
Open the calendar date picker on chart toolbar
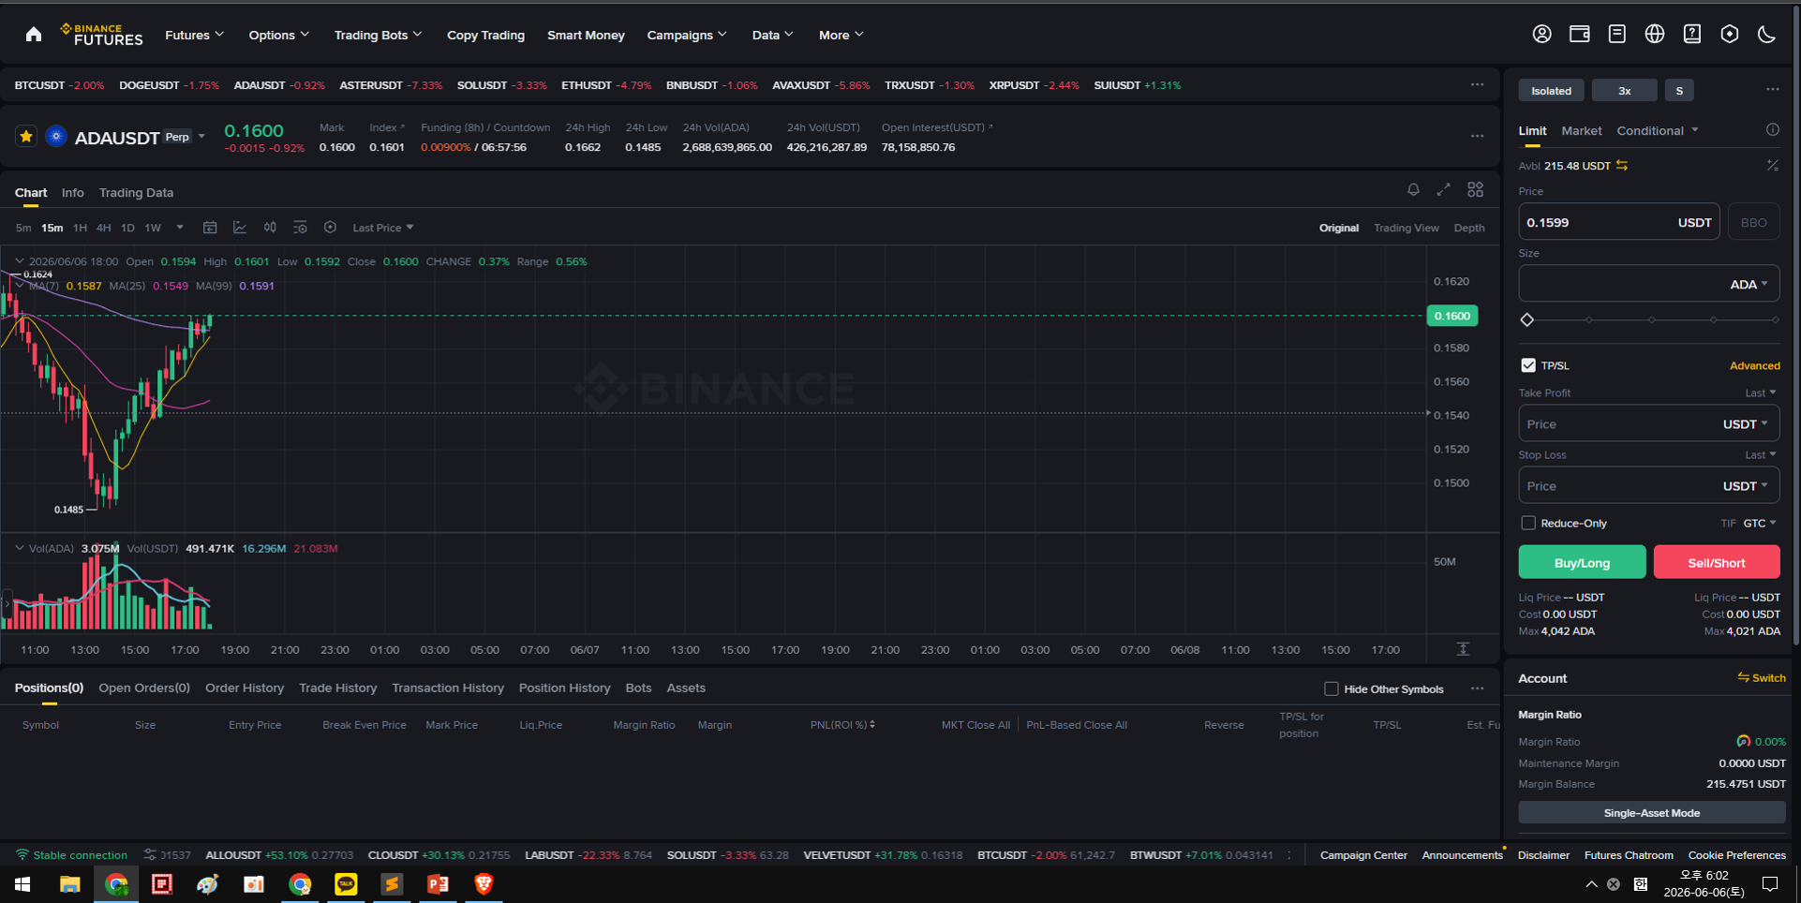tap(210, 228)
